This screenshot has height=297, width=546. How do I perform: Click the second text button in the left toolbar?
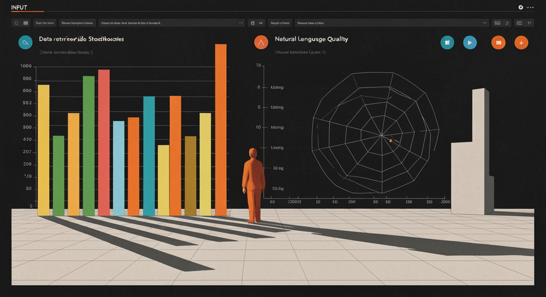point(77,23)
